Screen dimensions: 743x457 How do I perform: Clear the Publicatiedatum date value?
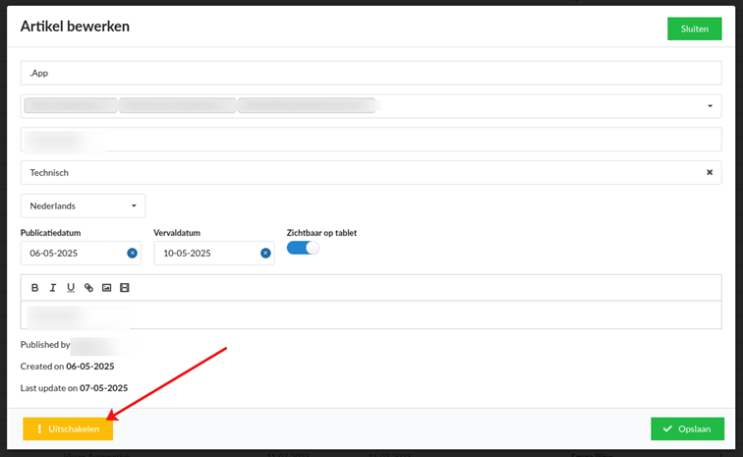click(x=133, y=254)
